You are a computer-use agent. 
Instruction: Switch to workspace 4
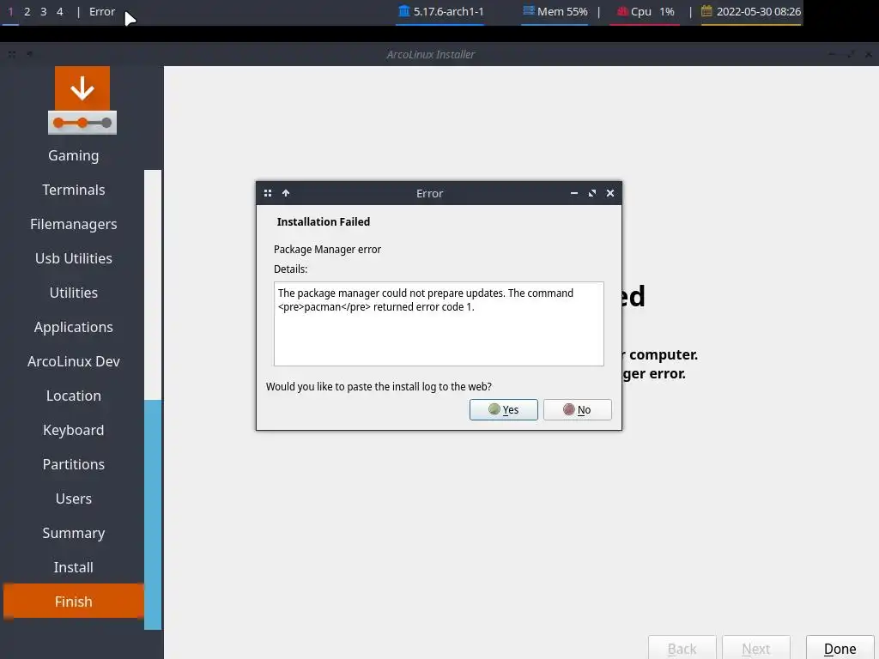[x=59, y=12]
